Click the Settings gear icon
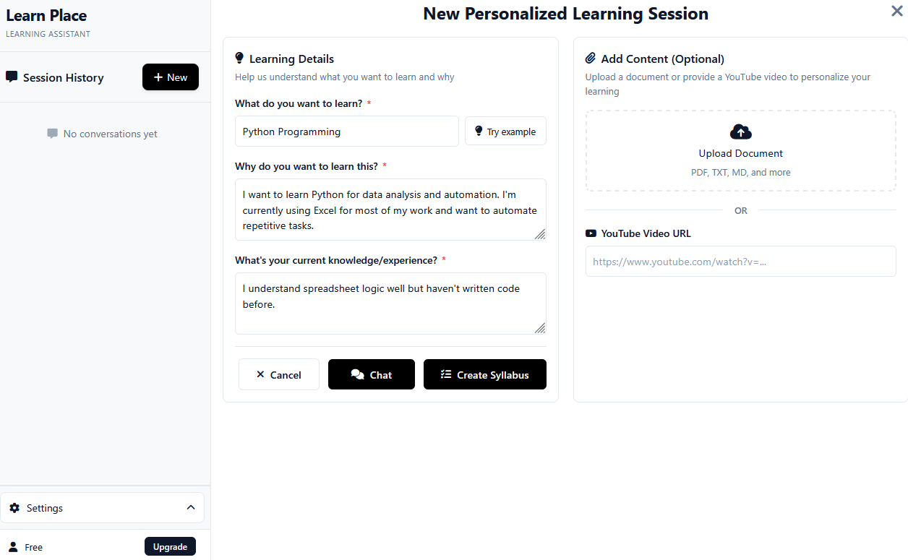This screenshot has width=908, height=560. [x=14, y=508]
